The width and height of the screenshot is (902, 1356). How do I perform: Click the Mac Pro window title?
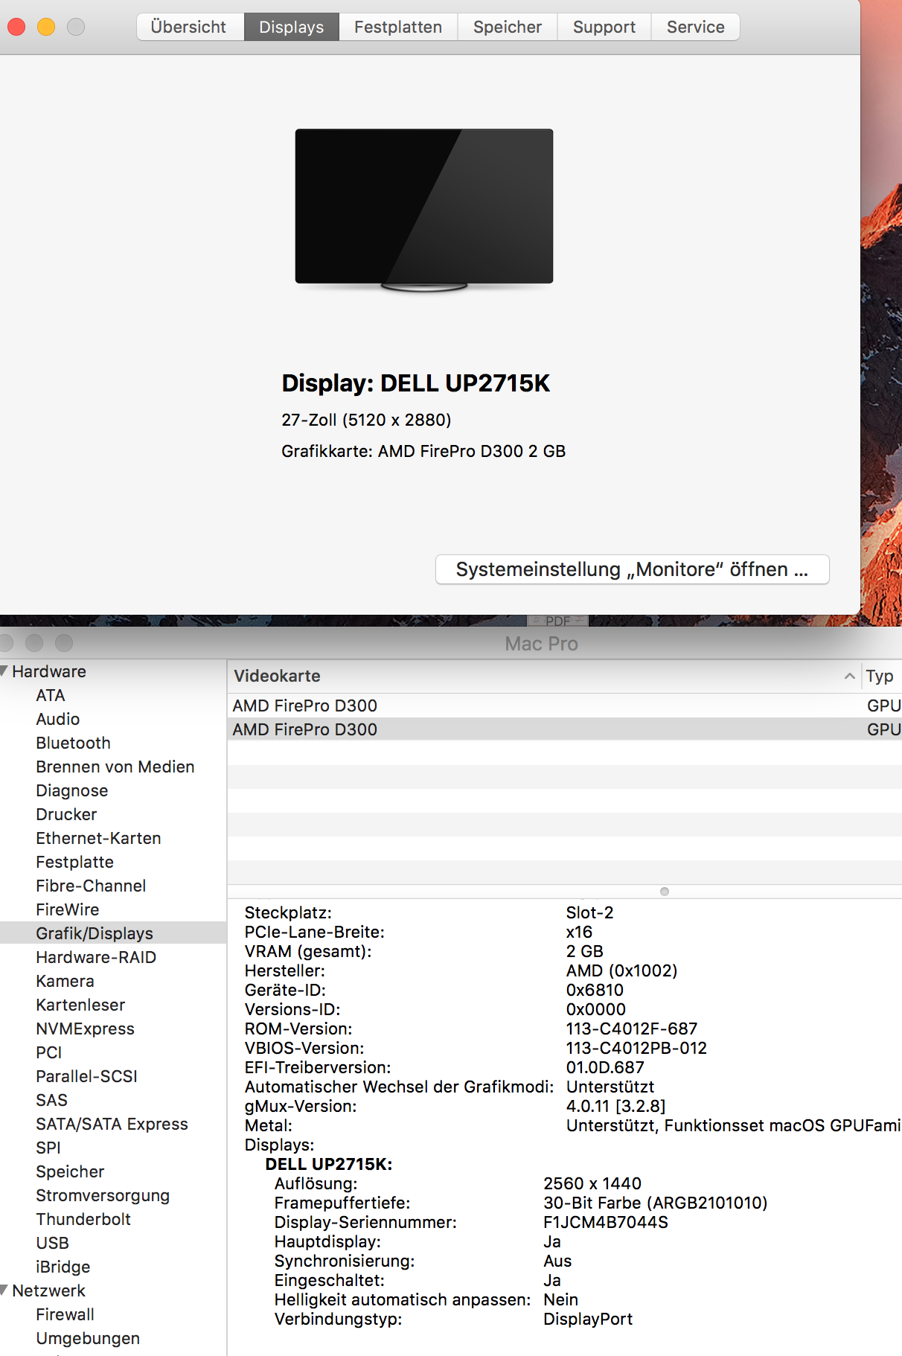541,643
